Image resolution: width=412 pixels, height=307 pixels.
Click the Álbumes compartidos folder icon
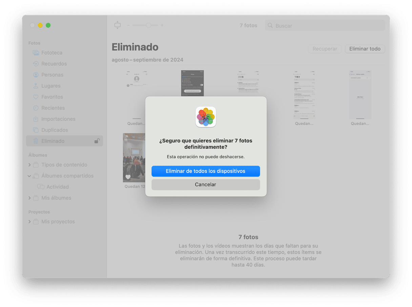[x=36, y=176]
